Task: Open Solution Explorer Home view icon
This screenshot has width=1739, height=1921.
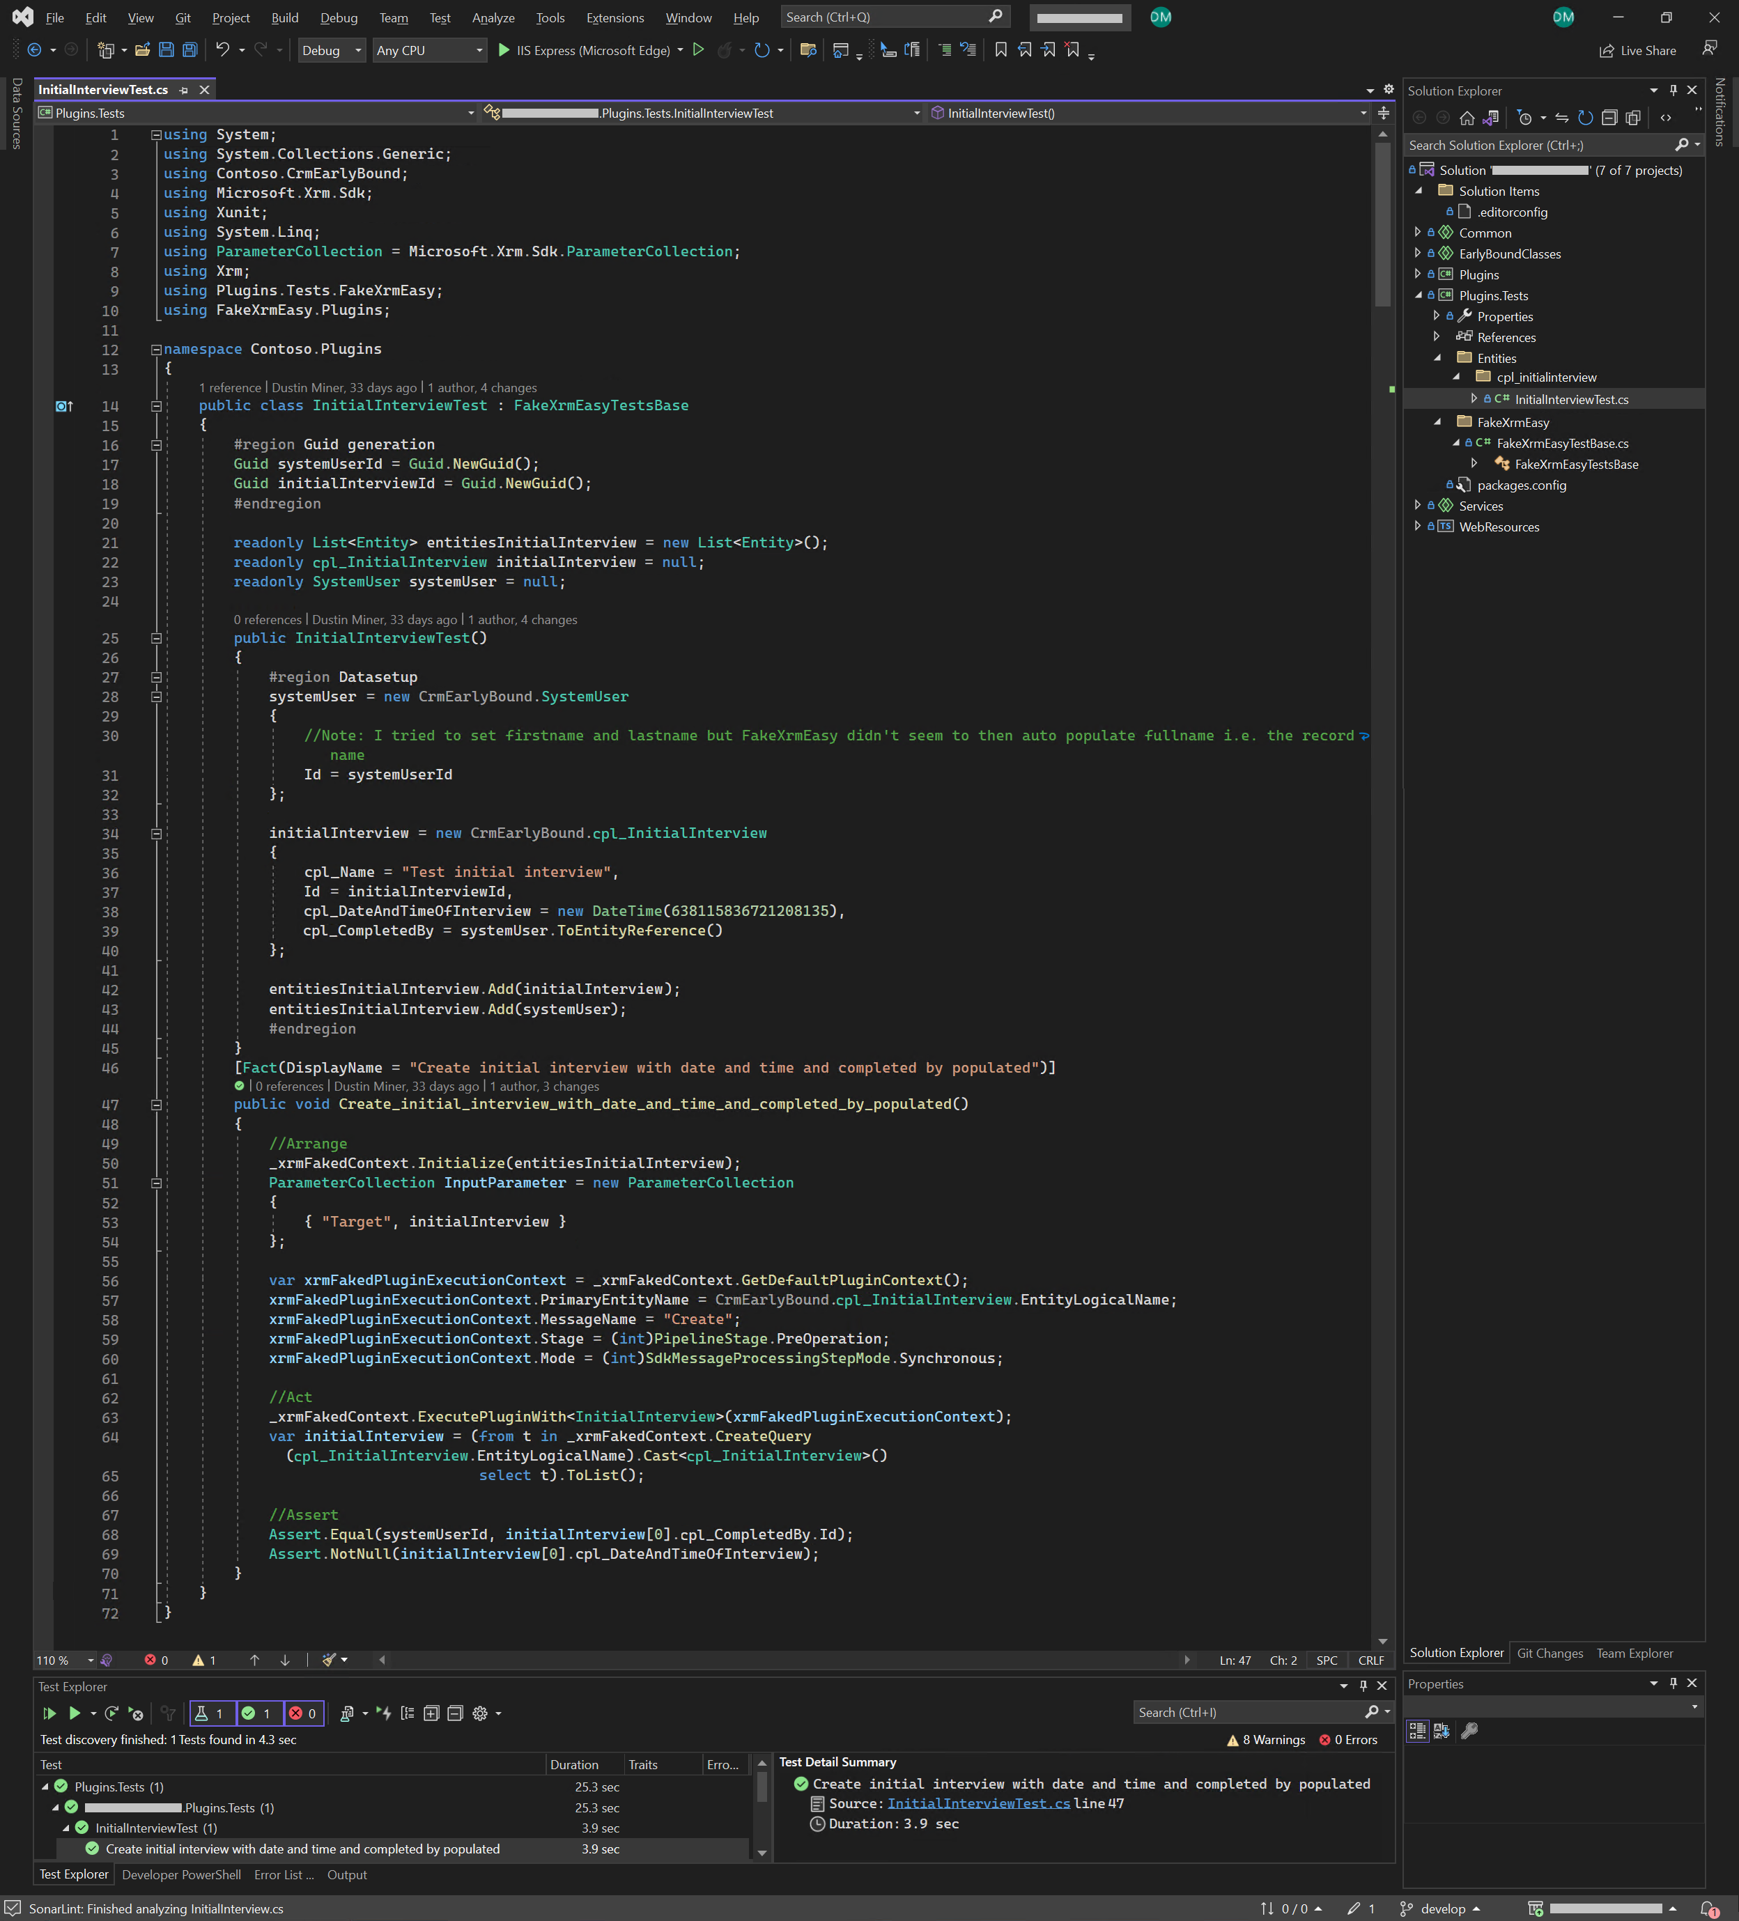Action: tap(1467, 118)
